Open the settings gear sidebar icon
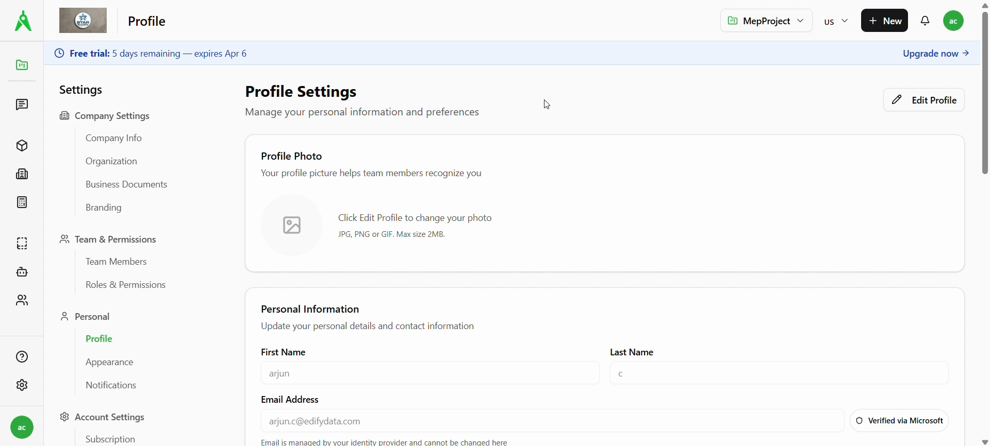Screen dimensions: 990x446 coord(22,385)
